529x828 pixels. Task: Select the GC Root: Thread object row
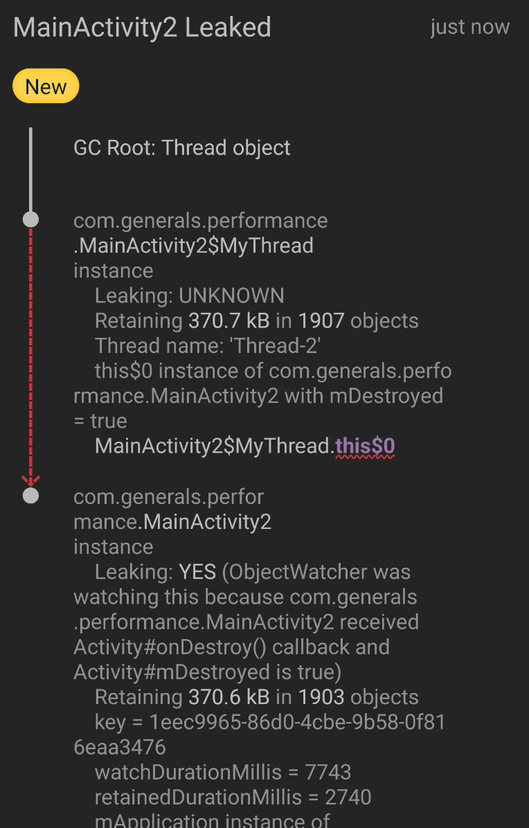[181, 147]
